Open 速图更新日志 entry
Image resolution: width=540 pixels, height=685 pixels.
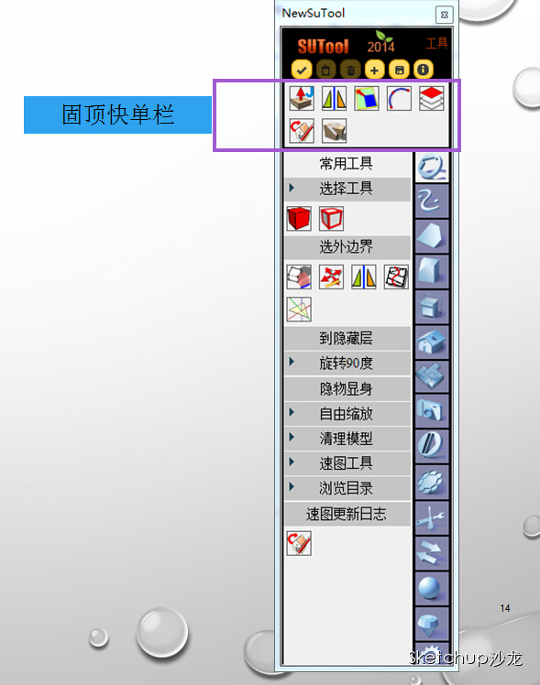click(x=347, y=514)
